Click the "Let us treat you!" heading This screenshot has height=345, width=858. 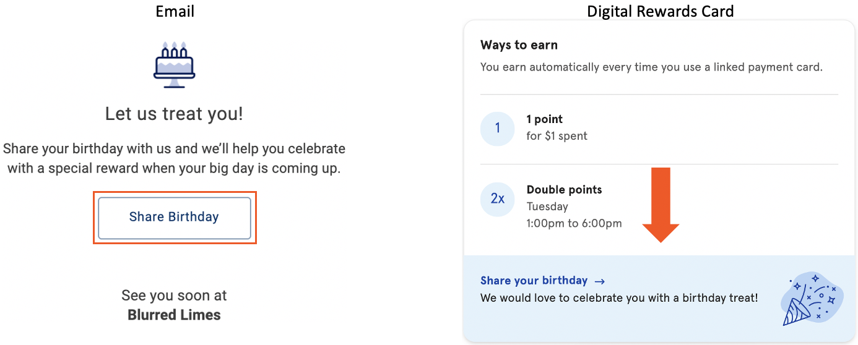174,114
